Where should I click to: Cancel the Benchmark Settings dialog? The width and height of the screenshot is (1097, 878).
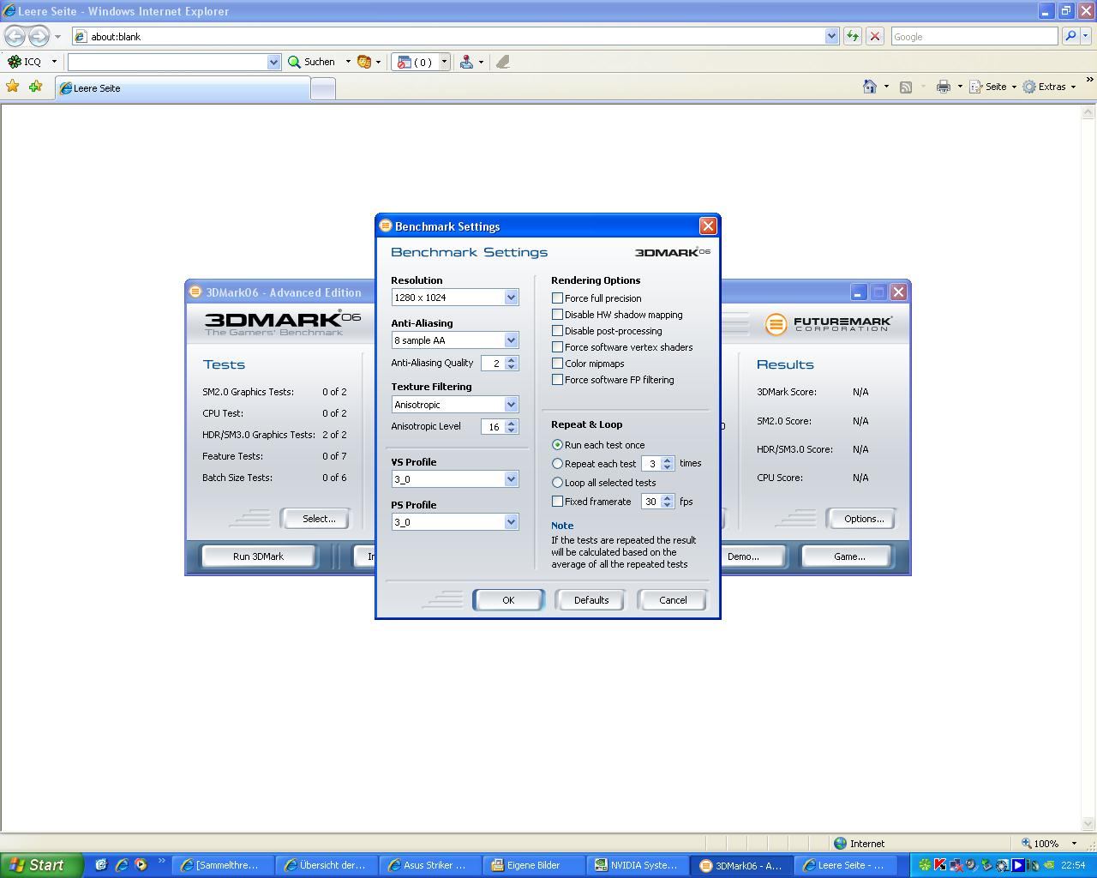click(x=673, y=599)
